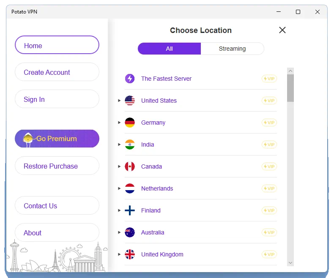Image resolution: width=334 pixels, height=278 pixels.
Task: Click the Go Premium button
Action: 57,139
